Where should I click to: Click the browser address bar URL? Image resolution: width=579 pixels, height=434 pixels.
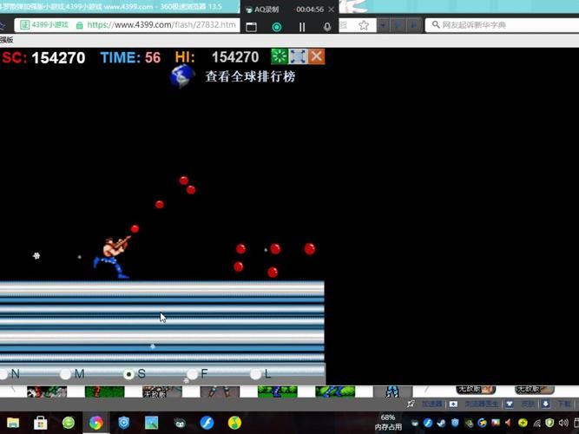point(161,25)
